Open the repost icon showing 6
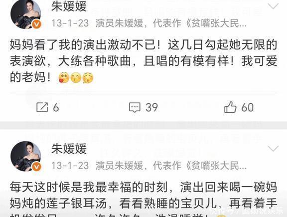The image size is (287, 217). (42, 107)
